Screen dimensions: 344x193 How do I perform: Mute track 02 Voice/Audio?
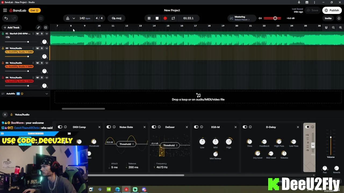(37, 48)
